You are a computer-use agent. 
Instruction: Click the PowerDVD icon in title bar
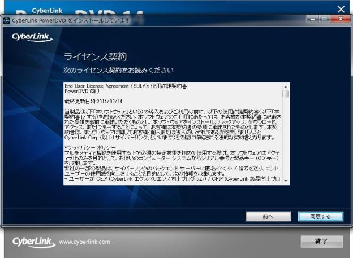[x=7, y=20]
